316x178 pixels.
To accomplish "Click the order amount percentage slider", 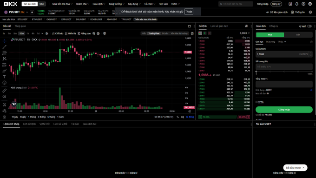I will pos(284,72).
